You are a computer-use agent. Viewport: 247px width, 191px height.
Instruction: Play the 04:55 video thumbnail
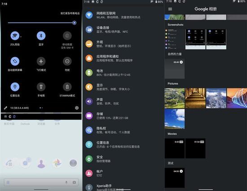click(x=175, y=178)
